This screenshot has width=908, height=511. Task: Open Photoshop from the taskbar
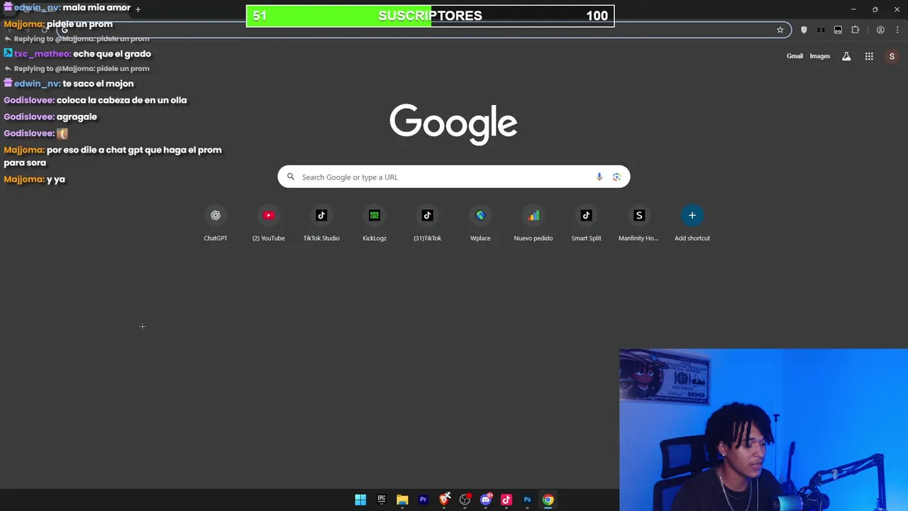(x=527, y=500)
